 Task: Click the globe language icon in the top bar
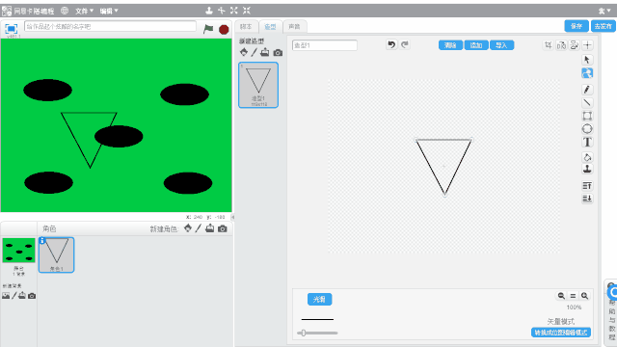click(x=65, y=11)
